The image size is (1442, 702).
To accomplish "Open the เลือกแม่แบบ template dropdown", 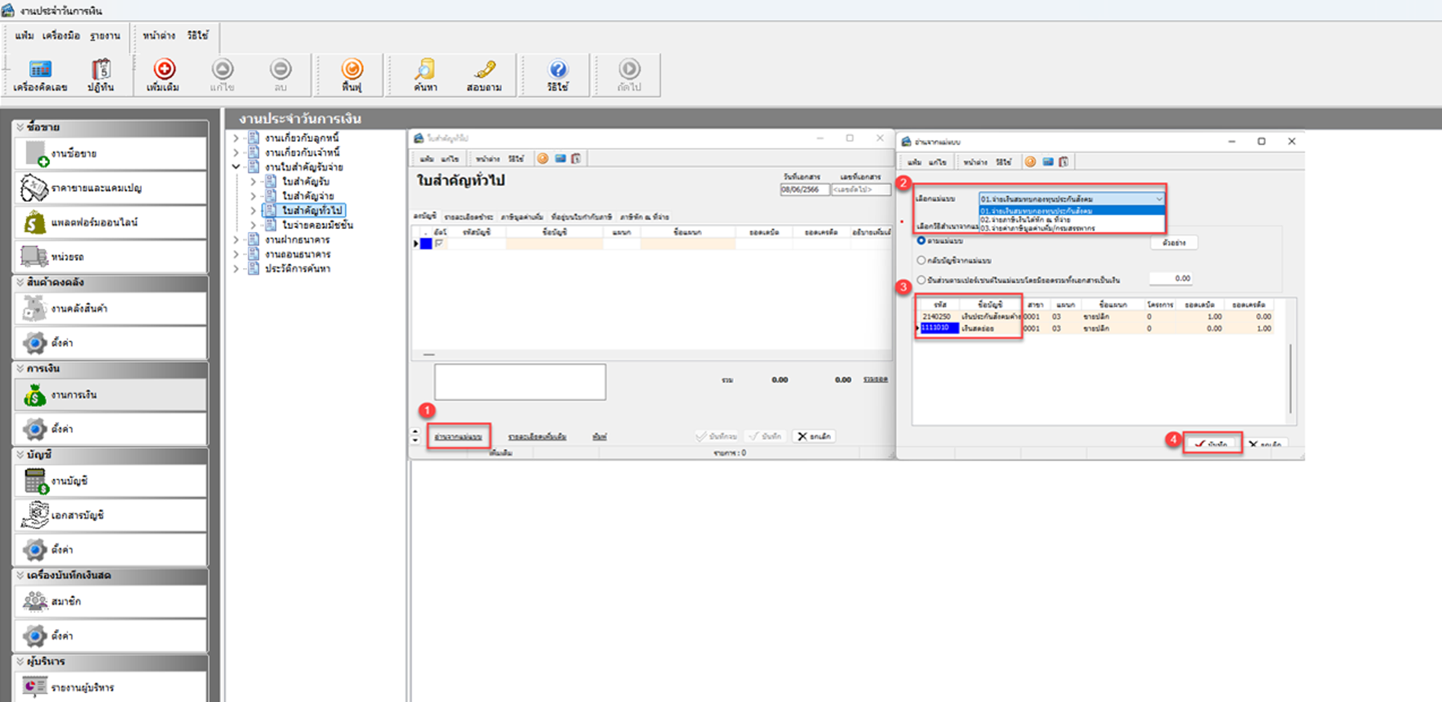I will coord(1159,199).
